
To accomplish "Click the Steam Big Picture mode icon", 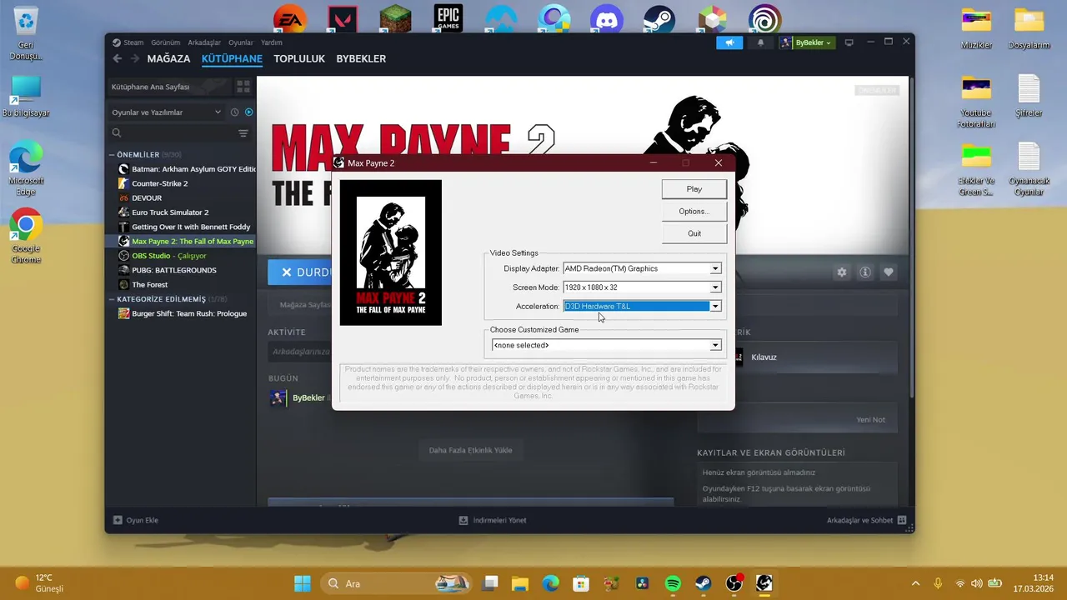I will [849, 42].
